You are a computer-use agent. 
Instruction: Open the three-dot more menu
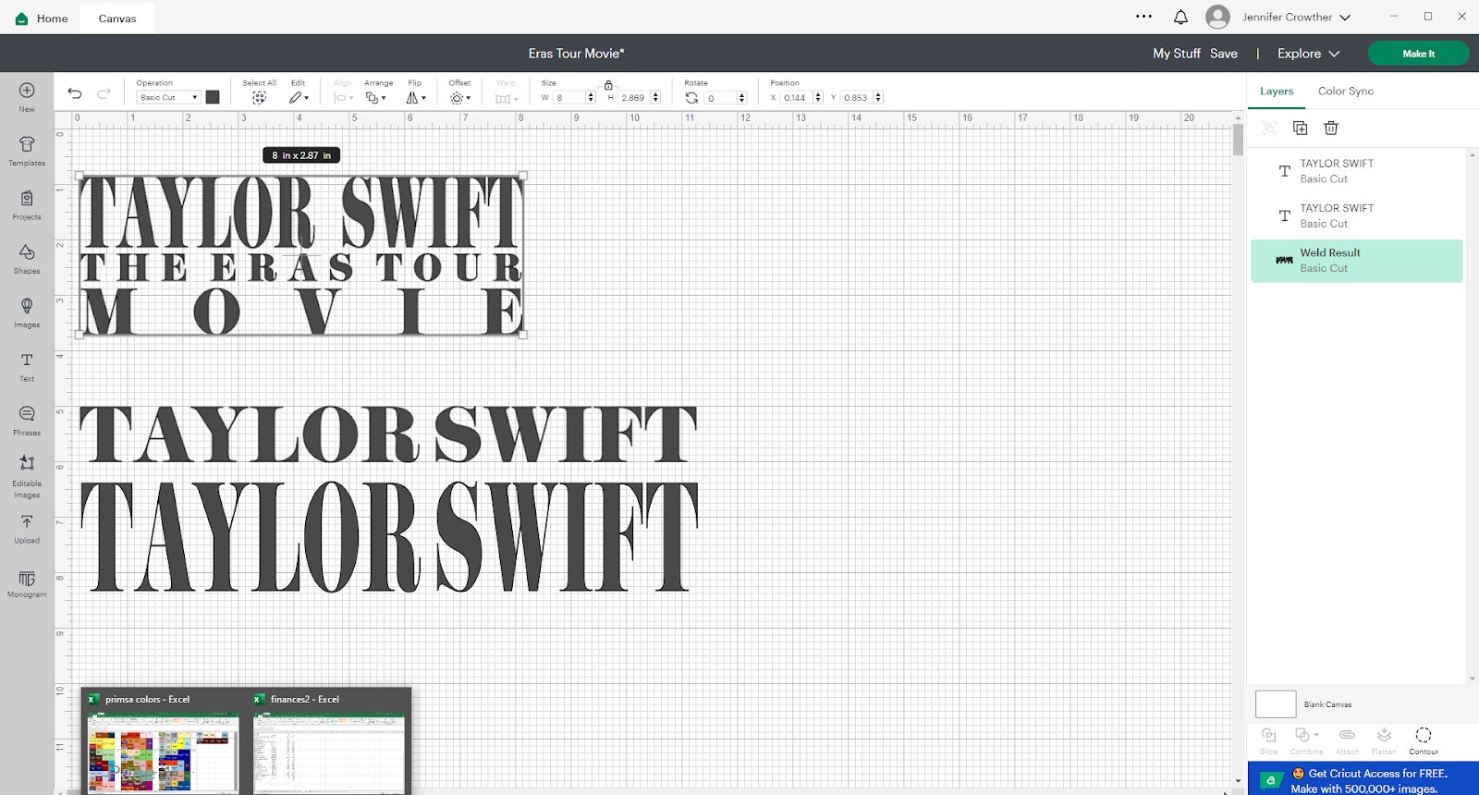pyautogui.click(x=1143, y=17)
